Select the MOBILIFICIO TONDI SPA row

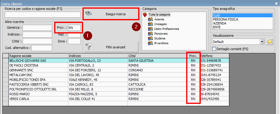[119, 80]
